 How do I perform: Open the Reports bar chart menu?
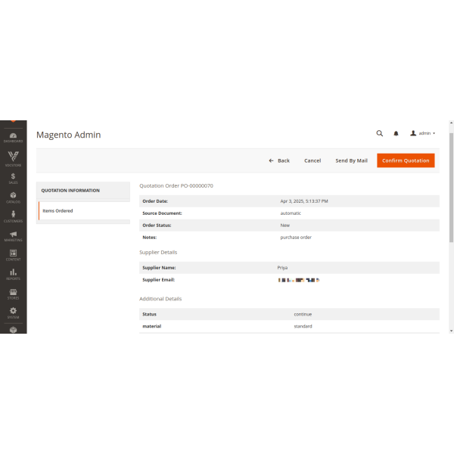click(x=13, y=274)
